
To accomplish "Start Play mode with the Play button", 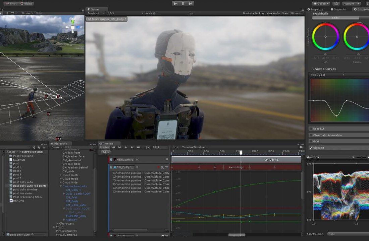I will pyautogui.click(x=175, y=4).
